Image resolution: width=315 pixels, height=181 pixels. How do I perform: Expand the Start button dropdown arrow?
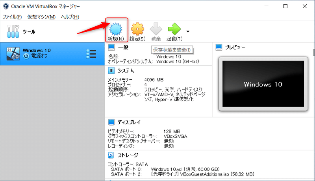[x=188, y=31]
